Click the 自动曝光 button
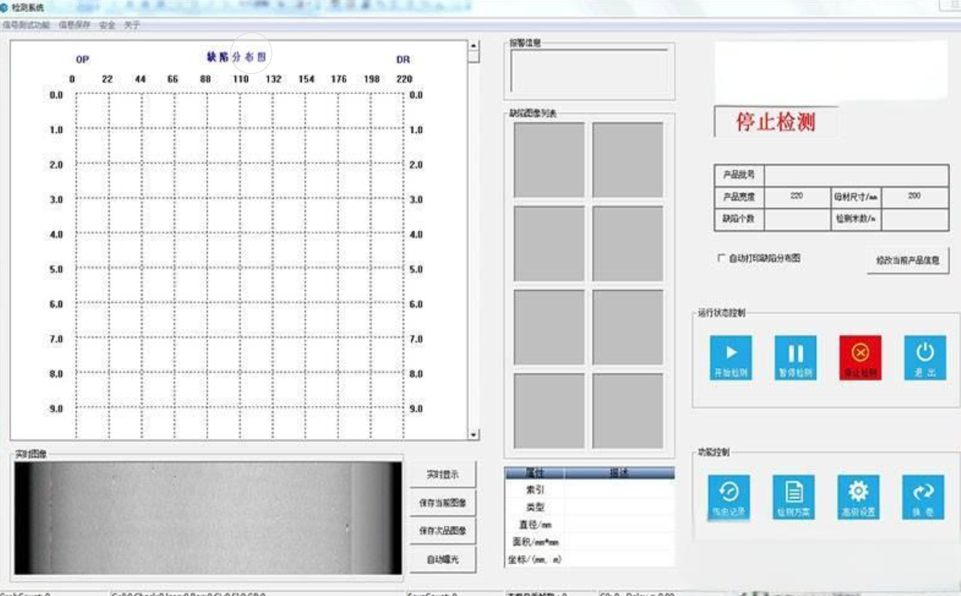The width and height of the screenshot is (961, 596). tap(442, 559)
